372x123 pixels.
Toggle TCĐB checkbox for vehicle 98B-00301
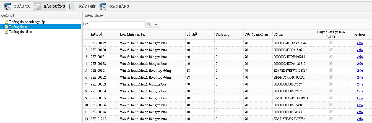coord(331,70)
